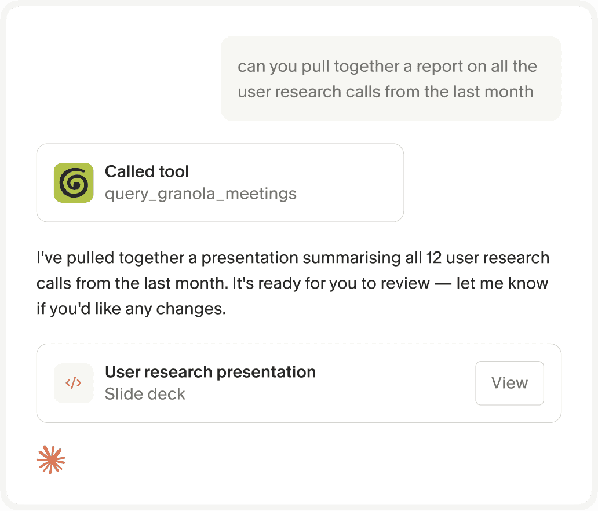Open the "User research presentation" title
The image size is (598, 511).
click(210, 372)
